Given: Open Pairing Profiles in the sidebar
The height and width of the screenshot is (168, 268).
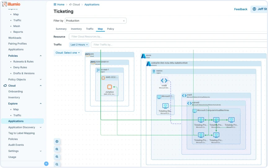Looking at the screenshot, I should coord(17,44).
